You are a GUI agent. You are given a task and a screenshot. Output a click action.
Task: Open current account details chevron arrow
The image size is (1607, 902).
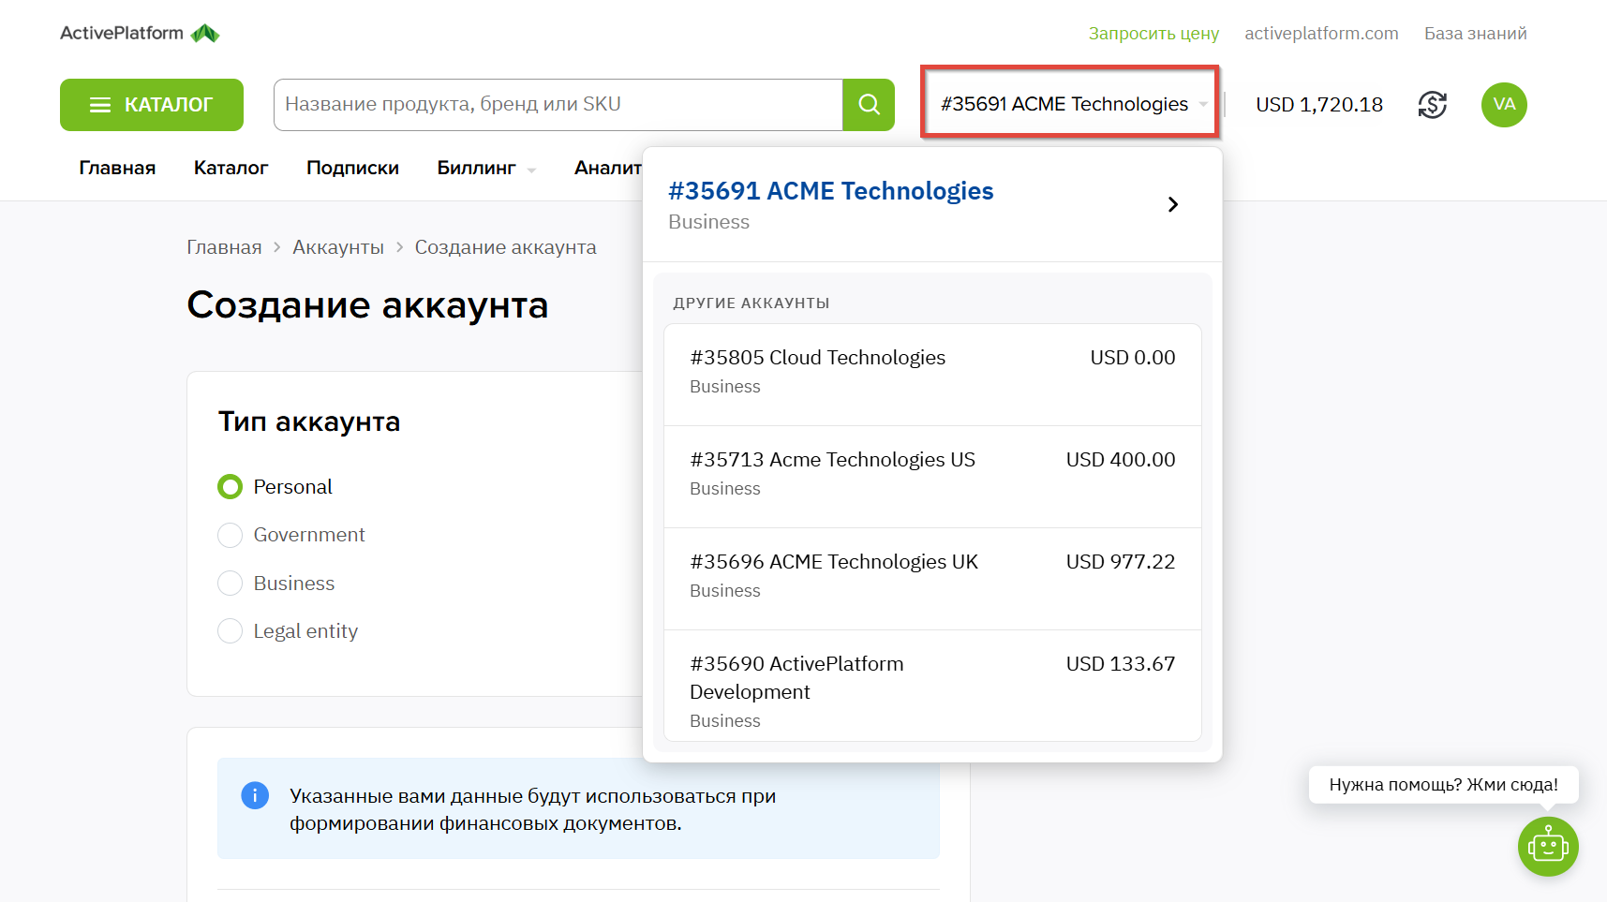pos(1172,204)
